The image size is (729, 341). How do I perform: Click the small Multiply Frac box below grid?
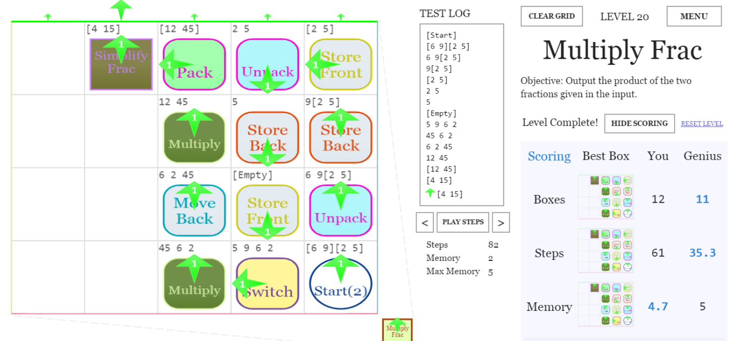click(x=397, y=330)
